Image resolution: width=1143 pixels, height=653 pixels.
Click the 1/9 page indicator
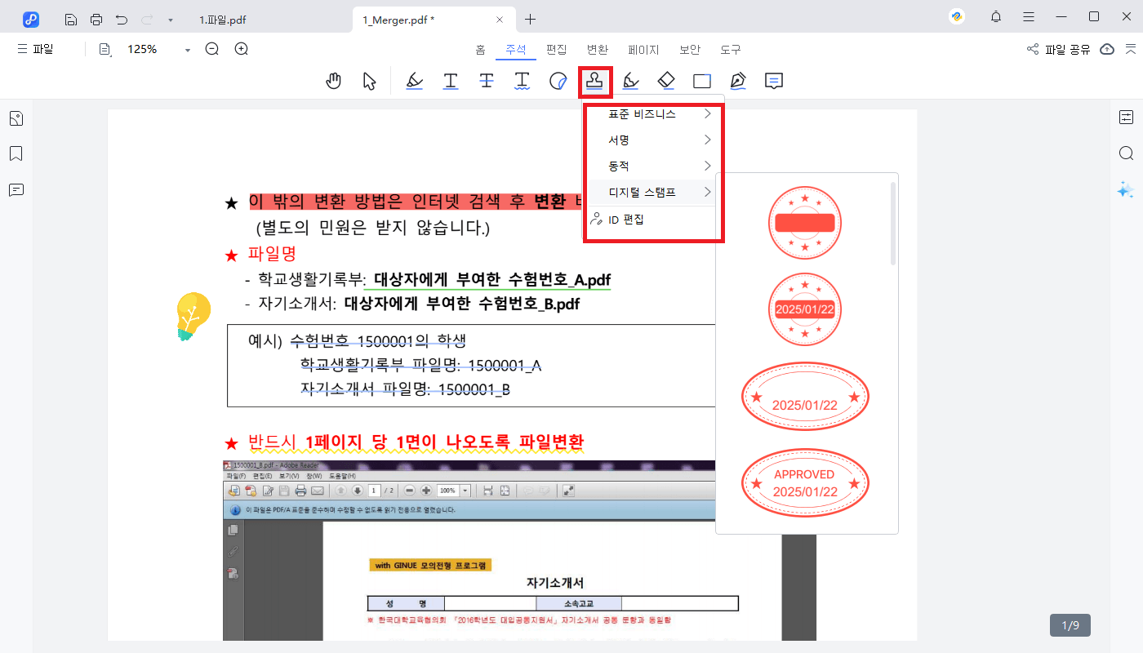coord(1070,625)
